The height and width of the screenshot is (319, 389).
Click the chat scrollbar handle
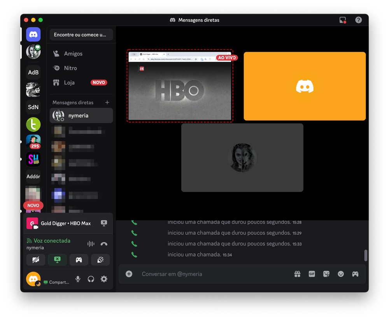365,255
